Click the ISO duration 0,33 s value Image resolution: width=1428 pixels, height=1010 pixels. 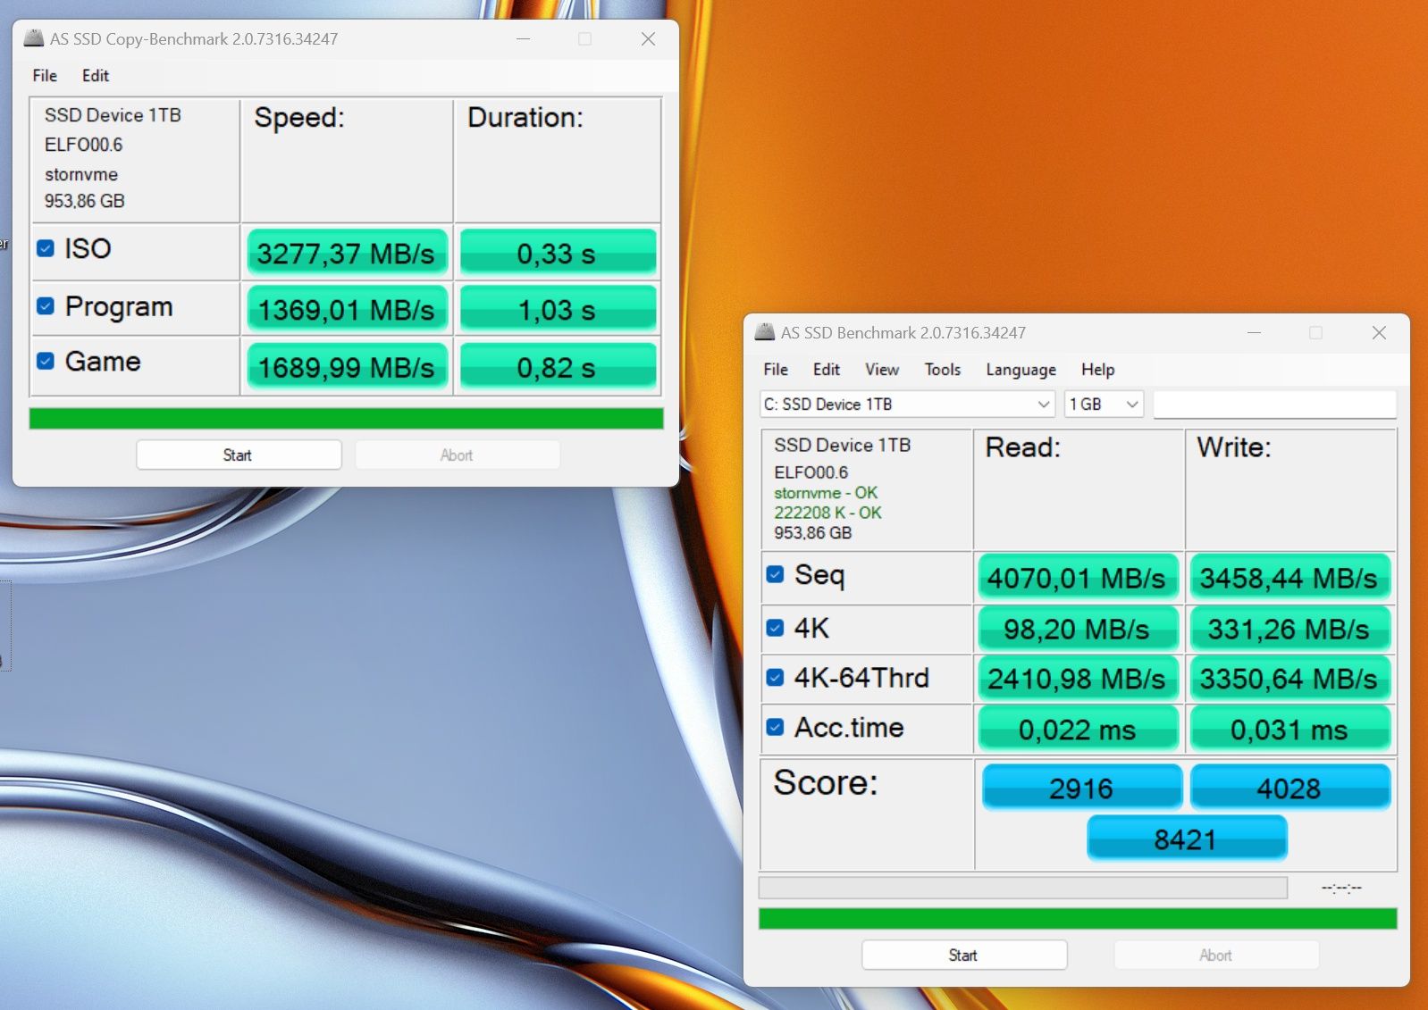pyautogui.click(x=558, y=254)
